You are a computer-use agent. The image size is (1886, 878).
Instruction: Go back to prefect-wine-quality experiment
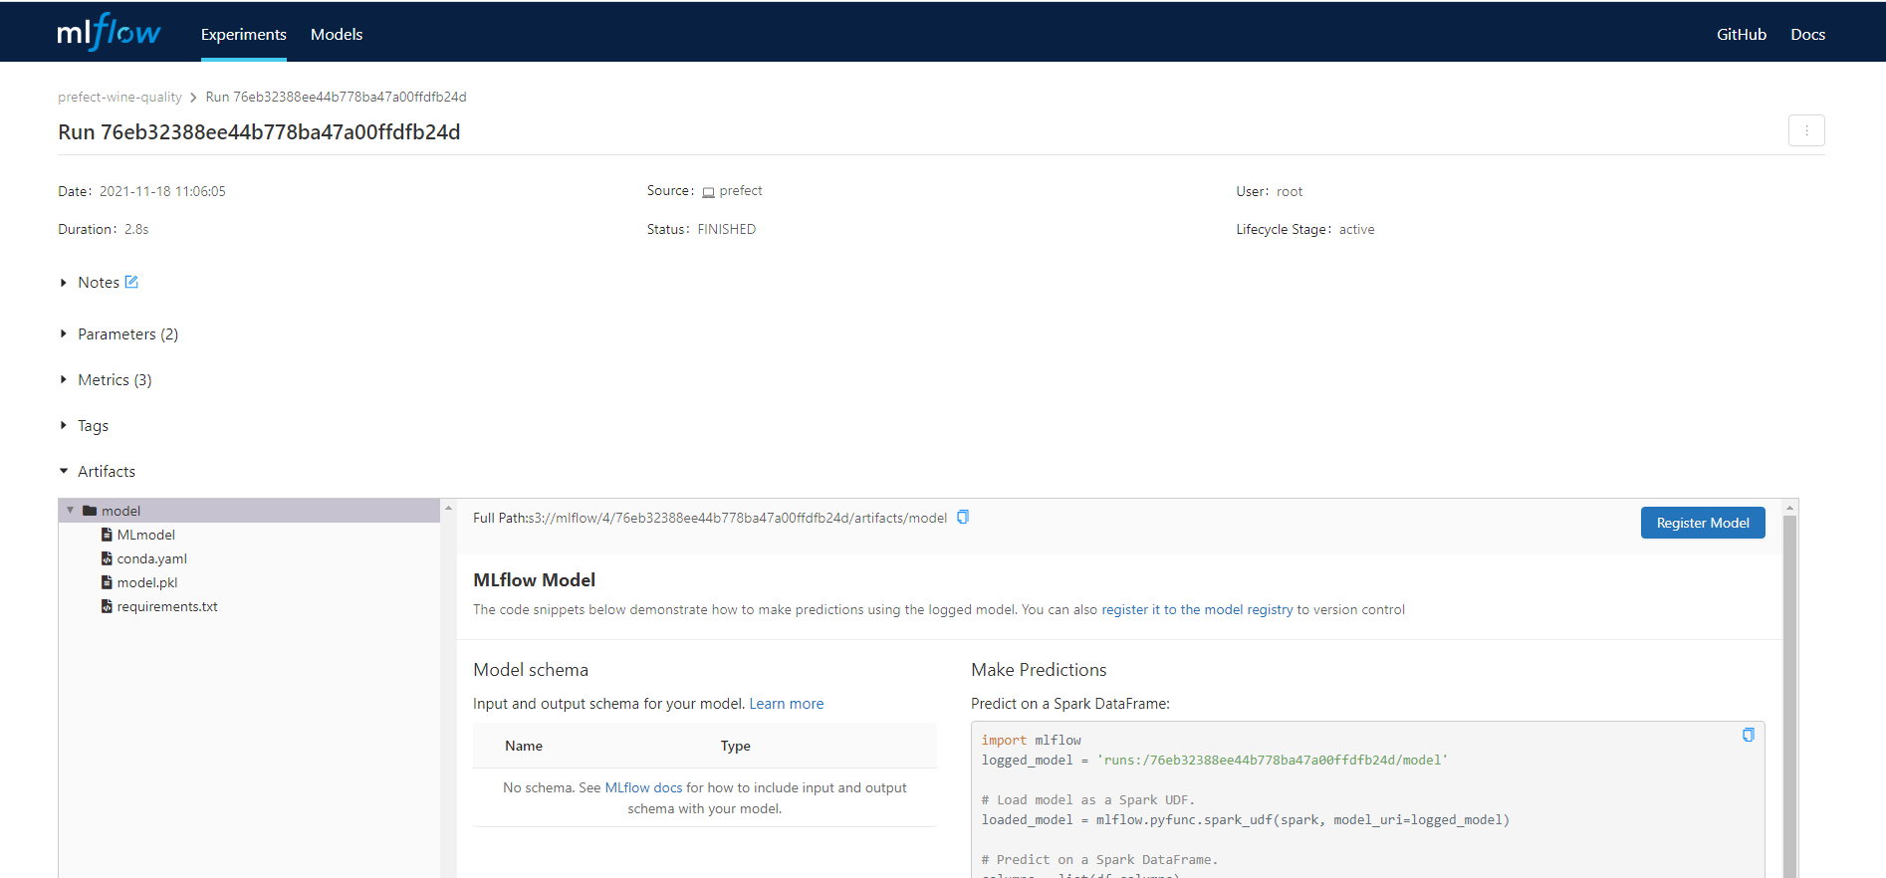(x=119, y=97)
